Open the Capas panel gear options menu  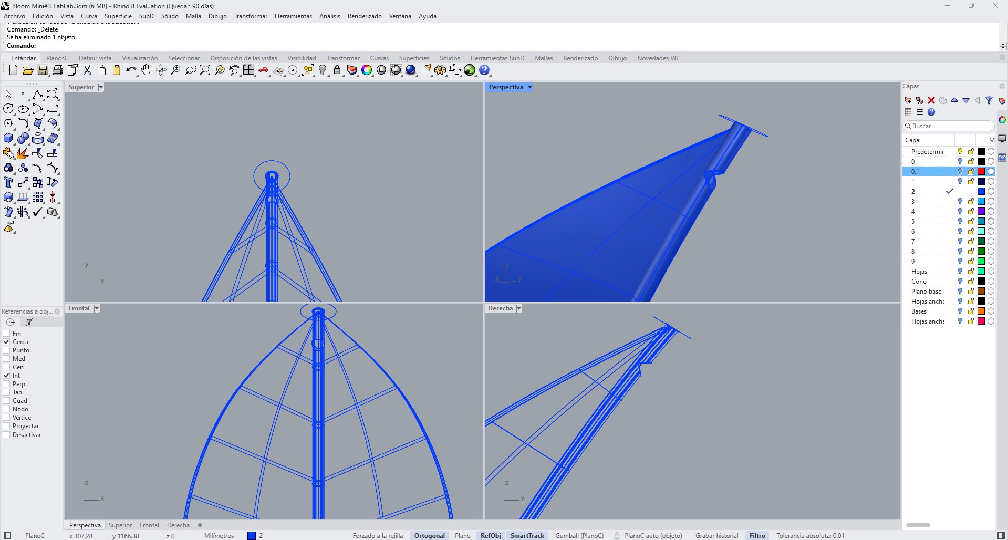click(1002, 86)
